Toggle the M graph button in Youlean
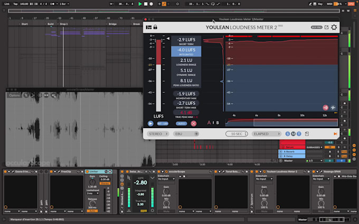This screenshot has height=224, width=359. [x=294, y=134]
